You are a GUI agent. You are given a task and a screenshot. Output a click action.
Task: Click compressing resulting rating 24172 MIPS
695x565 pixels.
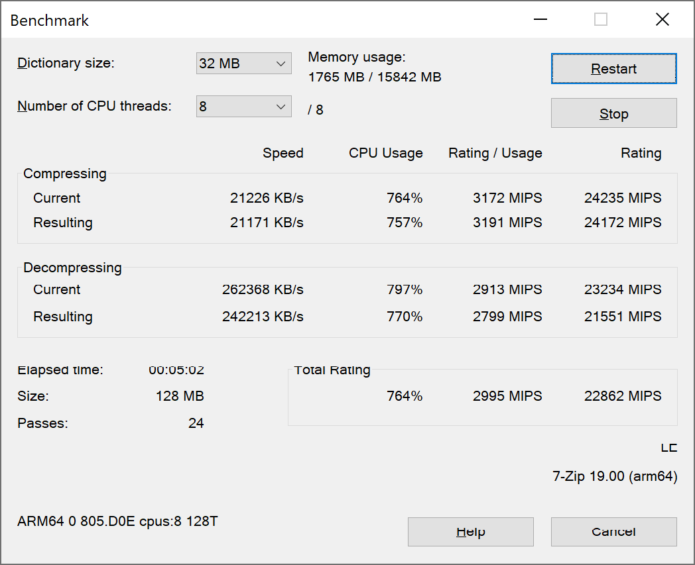(622, 223)
